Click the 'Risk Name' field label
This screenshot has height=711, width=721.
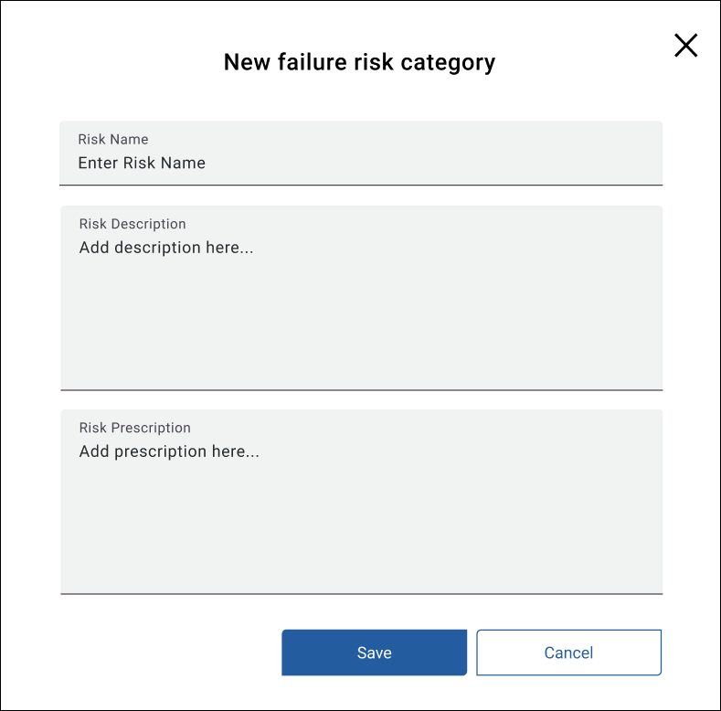tap(113, 140)
